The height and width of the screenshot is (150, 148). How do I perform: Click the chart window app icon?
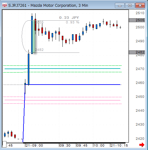[5, 5]
